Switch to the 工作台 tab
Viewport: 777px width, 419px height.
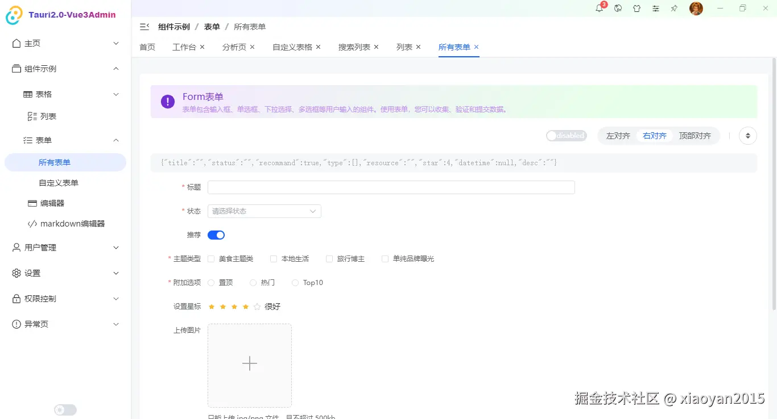[x=184, y=47]
